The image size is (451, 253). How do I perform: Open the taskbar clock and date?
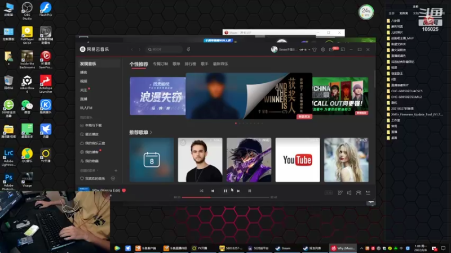[x=421, y=248]
